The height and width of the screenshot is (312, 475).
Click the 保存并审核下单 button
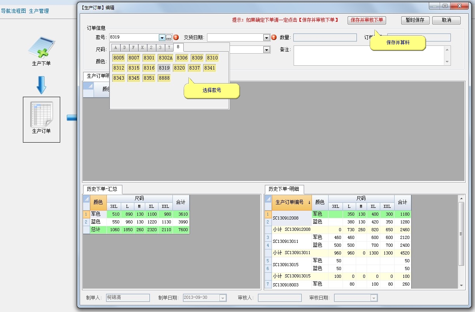[x=367, y=20]
